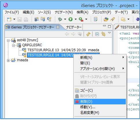Click the yellow Refresh arrows icon

(88, 34)
